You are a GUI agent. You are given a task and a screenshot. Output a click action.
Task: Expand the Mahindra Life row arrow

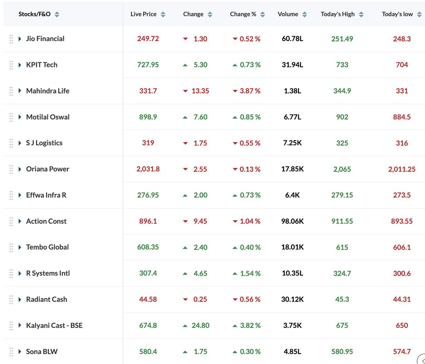(x=20, y=91)
